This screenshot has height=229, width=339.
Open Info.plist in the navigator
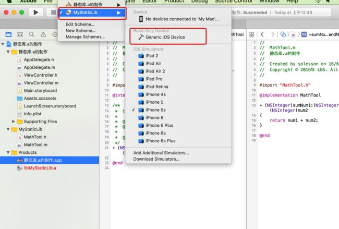32,114
